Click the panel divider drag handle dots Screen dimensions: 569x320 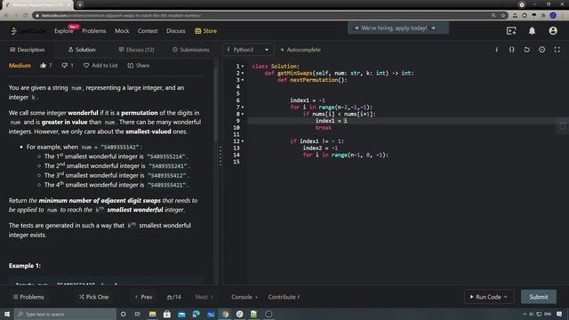[x=220, y=156]
